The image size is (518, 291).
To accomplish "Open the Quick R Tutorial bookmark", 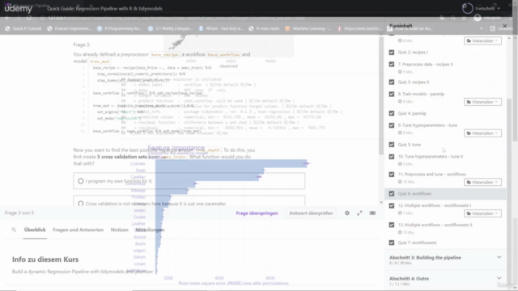I will point(23,28).
